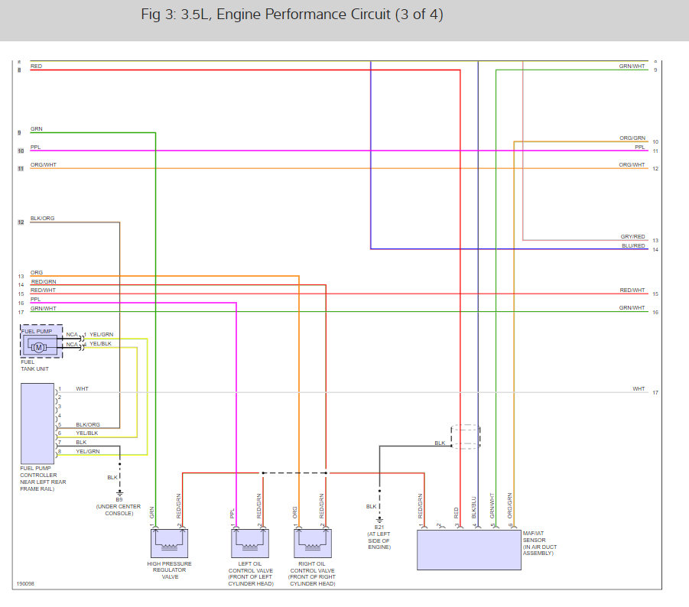
Task: Click the 'BLK/ORG' label at left connector 12
Action: tap(42, 219)
